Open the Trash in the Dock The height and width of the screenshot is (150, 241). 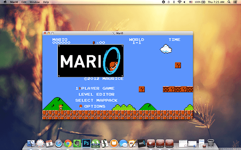(211, 143)
